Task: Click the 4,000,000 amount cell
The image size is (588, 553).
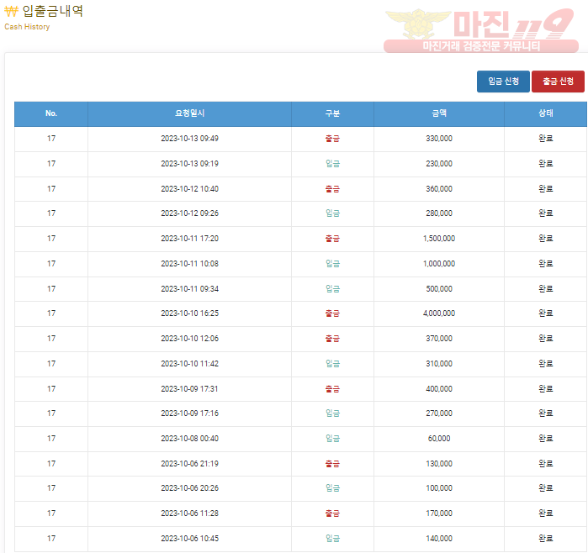Action: [439, 313]
